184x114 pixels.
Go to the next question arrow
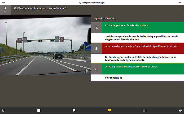pyautogui.click(x=180, y=2)
